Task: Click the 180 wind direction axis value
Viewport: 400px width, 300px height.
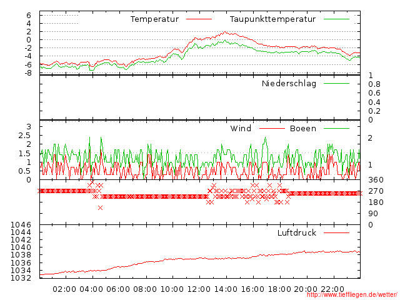Action: 376,202
